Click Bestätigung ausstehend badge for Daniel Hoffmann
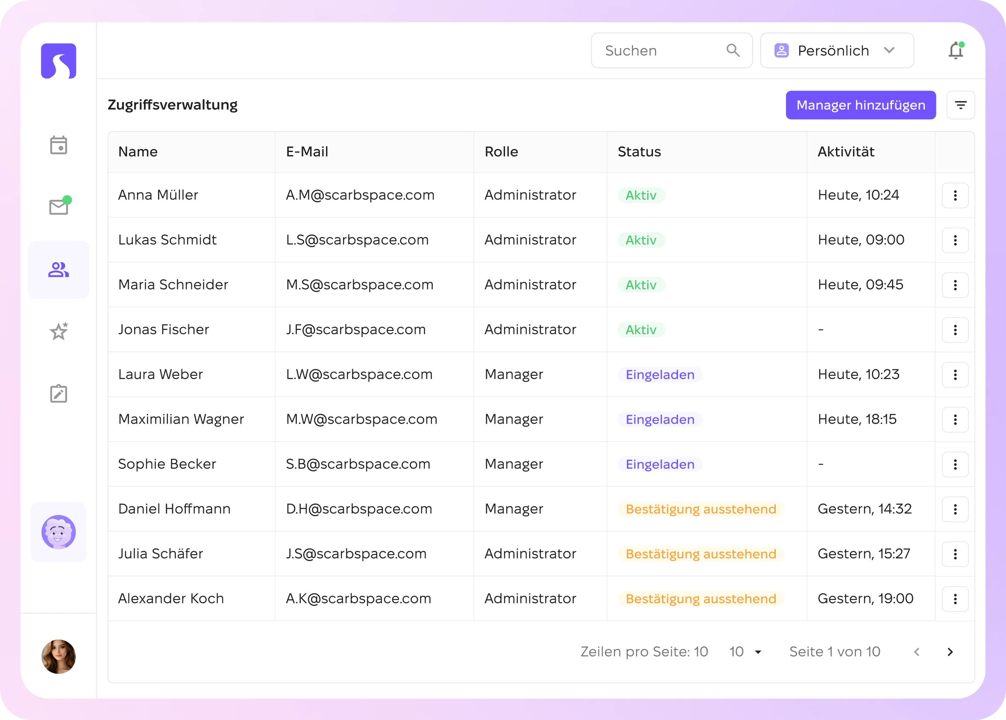 [701, 509]
